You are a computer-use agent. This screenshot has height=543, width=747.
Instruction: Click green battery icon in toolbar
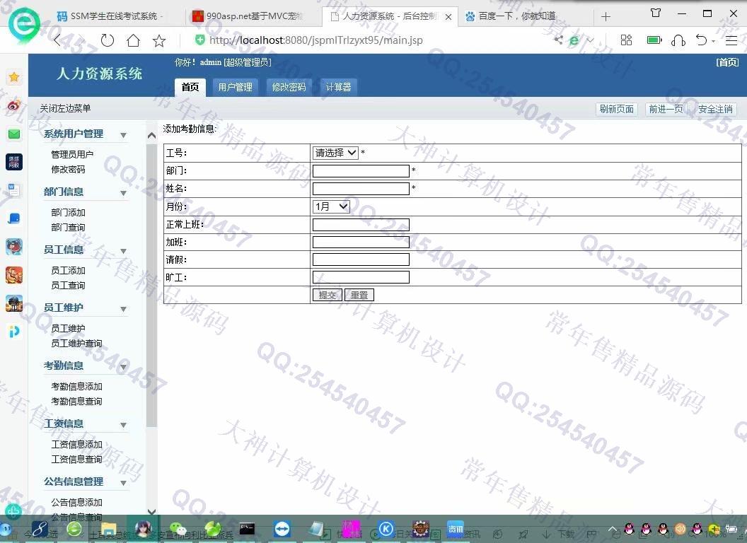(x=654, y=40)
